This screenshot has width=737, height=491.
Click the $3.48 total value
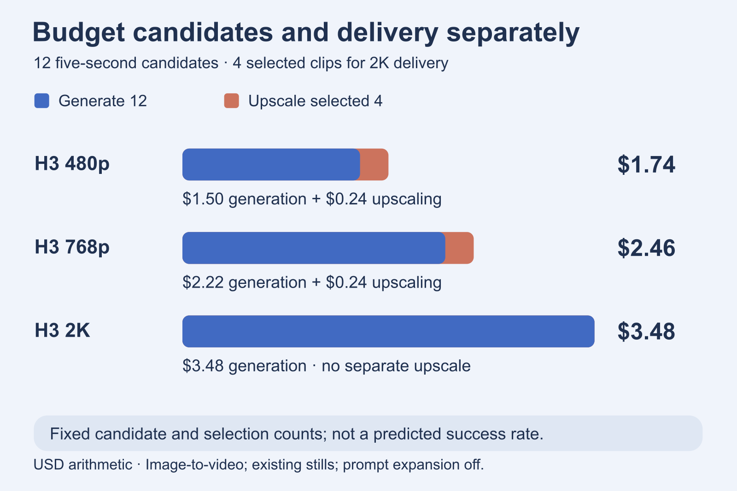coord(646,331)
